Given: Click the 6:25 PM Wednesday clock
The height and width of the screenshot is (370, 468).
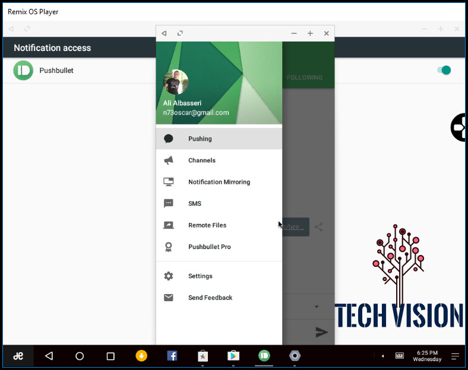Looking at the screenshot, I should pos(427,356).
